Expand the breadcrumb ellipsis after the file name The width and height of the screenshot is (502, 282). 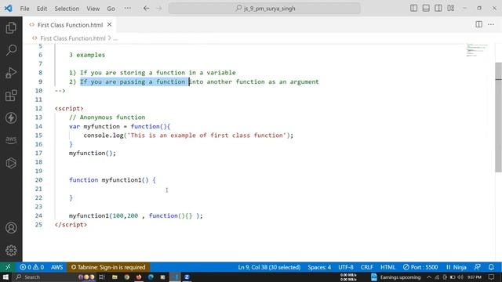click(115, 38)
